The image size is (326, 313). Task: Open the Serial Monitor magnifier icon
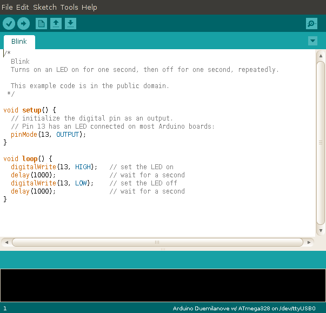tap(311, 23)
